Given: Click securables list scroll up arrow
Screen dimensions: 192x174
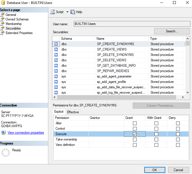Looking at the screenshot, I should (x=187, y=39).
